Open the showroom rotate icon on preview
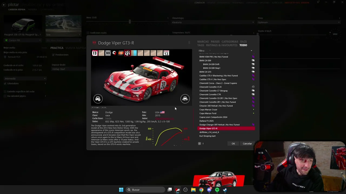The width and height of the screenshot is (346, 194). (185, 99)
